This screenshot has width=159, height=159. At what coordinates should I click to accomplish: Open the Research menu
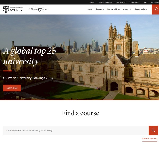(x=100, y=9)
